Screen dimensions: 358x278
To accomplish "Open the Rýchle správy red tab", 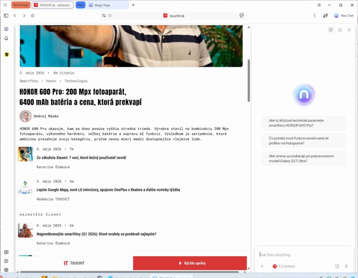I will [190, 263].
